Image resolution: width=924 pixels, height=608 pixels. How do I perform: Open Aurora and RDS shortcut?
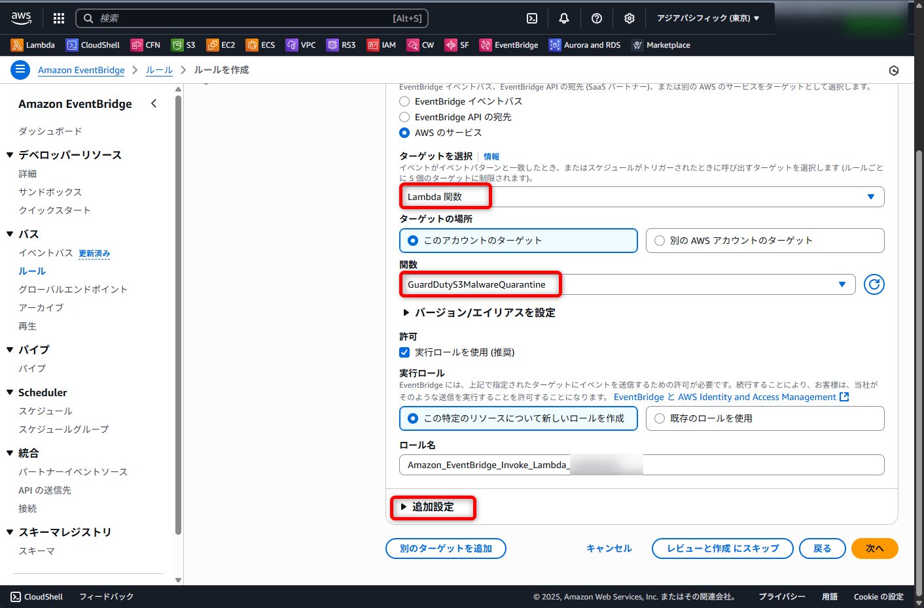pyautogui.click(x=584, y=45)
